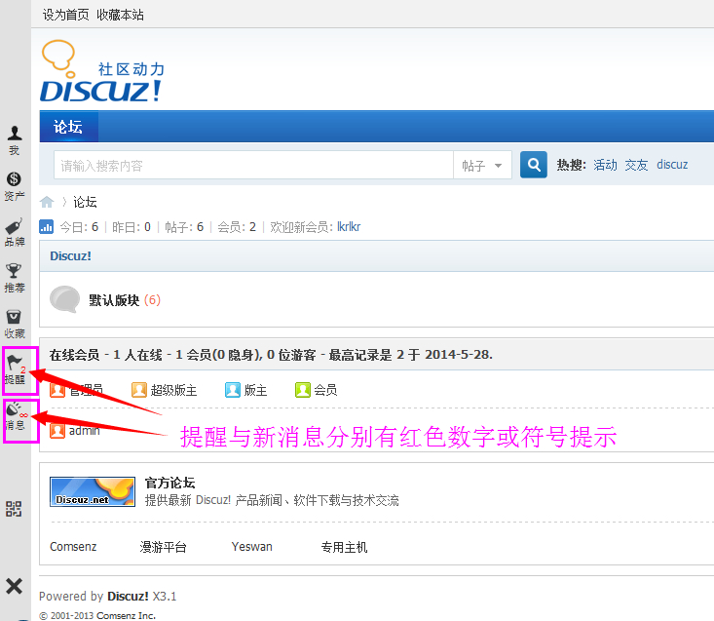Open the 漫游平台 friend link
Viewport: 714px width, 621px height.
pos(163,547)
